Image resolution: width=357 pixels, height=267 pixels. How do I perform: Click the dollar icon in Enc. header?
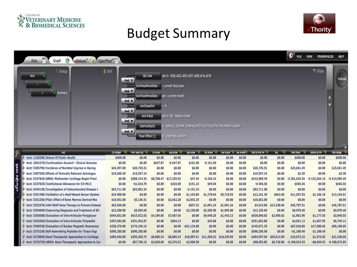click(284, 152)
